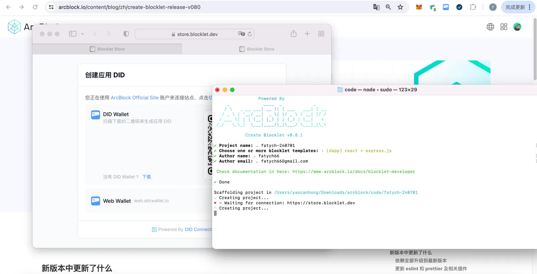This screenshot has width=537, height=274.
Task: Click the Safari translate icon in address field
Action: pos(241,34)
